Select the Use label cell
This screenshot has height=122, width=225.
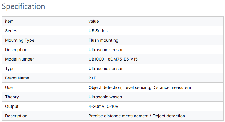click(x=9, y=87)
